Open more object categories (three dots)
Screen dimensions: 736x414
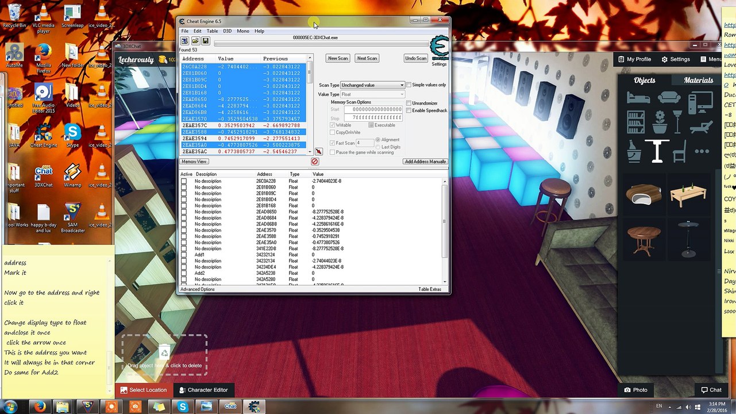(702, 152)
